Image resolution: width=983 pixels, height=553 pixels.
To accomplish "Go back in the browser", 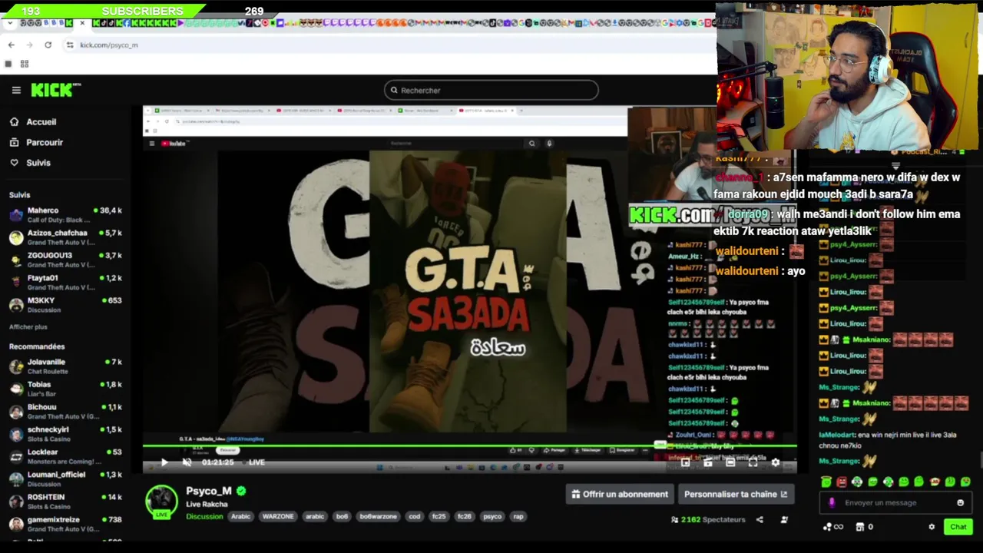I will 12,45.
